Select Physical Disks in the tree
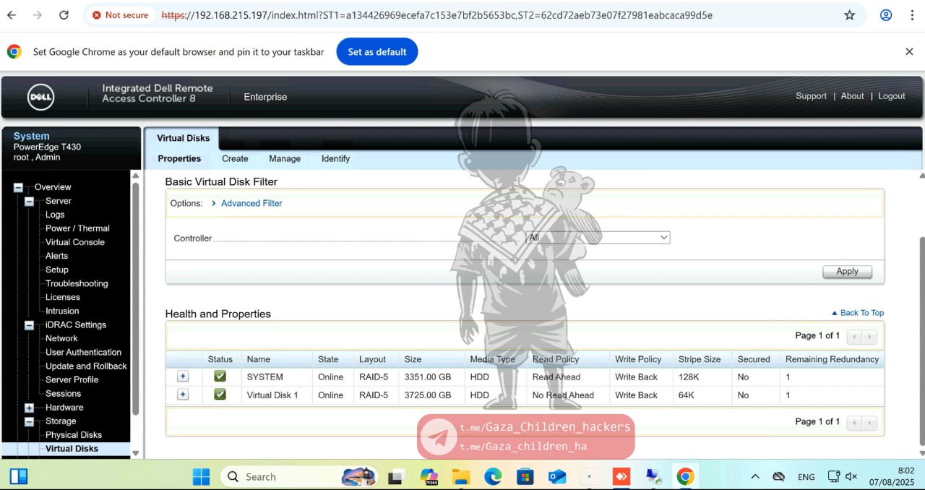Viewport: 925px width, 490px height. 74,435
